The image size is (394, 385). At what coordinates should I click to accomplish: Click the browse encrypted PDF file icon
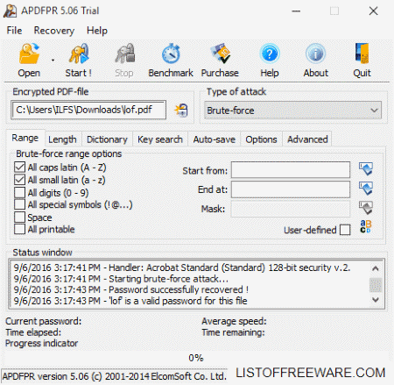pyautogui.click(x=181, y=111)
